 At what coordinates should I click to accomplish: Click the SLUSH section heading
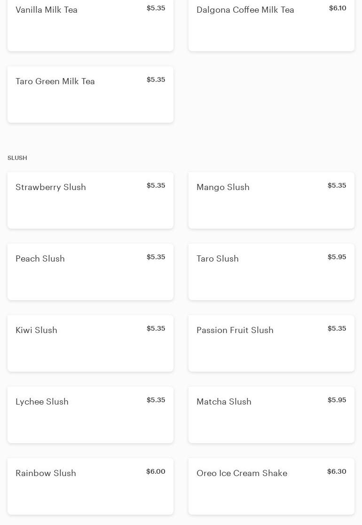tap(17, 158)
